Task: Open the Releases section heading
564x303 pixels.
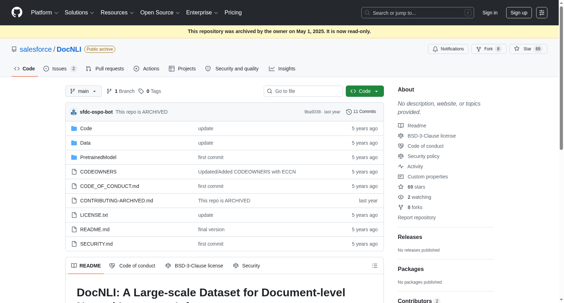Action: [410, 237]
